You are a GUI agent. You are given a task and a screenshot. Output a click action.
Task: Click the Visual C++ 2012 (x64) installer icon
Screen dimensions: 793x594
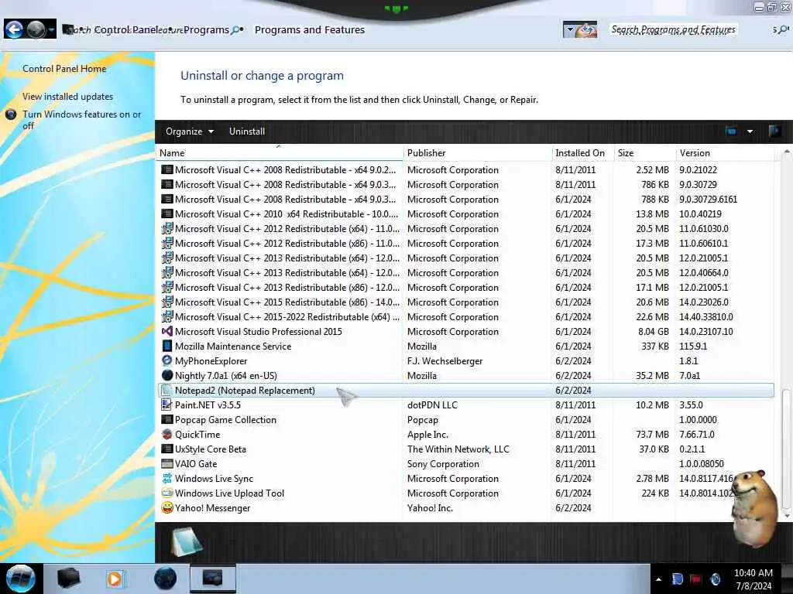tap(167, 228)
